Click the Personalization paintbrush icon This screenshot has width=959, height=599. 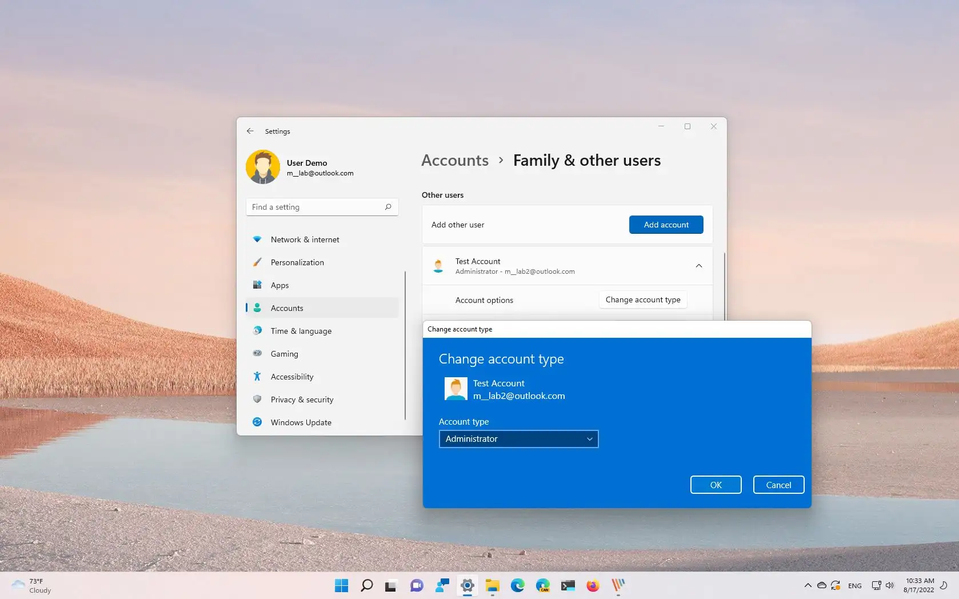[x=257, y=262]
